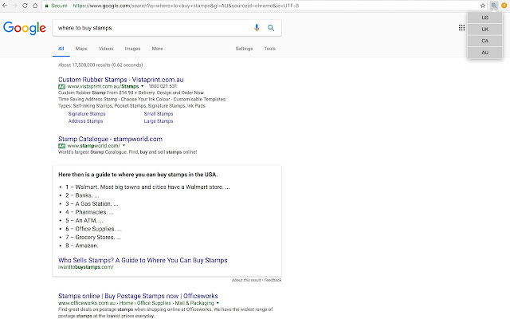Switch to the Videos tab
Screen dimensions: 510x319
coord(106,49)
